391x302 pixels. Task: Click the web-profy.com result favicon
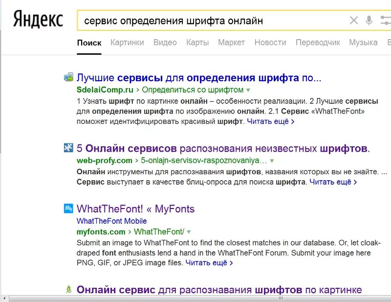pos(68,148)
